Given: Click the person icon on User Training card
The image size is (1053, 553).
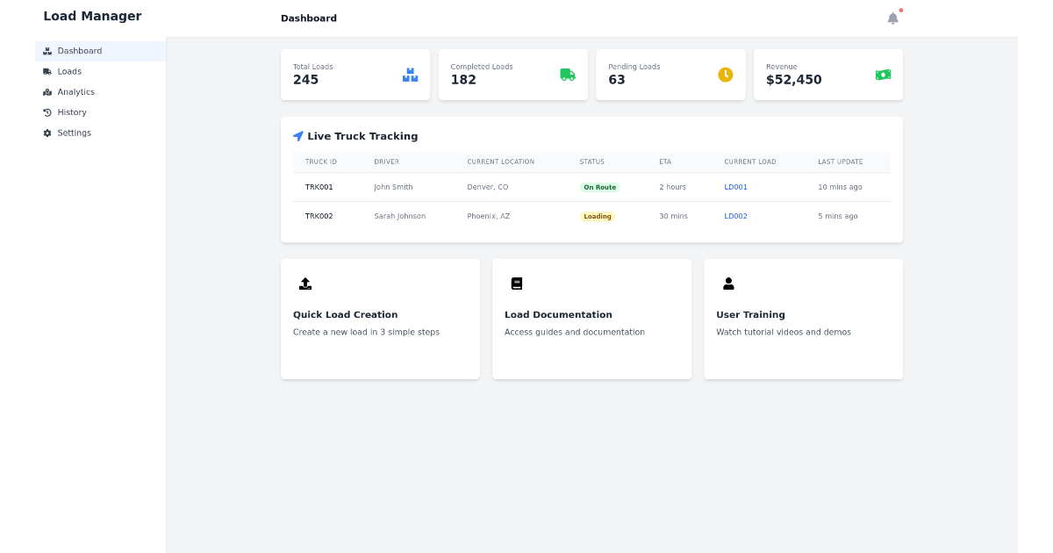Looking at the screenshot, I should pyautogui.click(x=728, y=283).
